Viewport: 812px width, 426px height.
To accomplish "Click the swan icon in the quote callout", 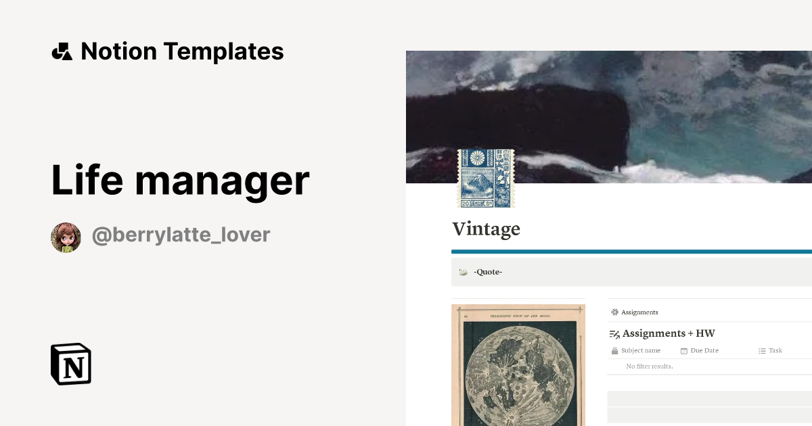I will 463,271.
